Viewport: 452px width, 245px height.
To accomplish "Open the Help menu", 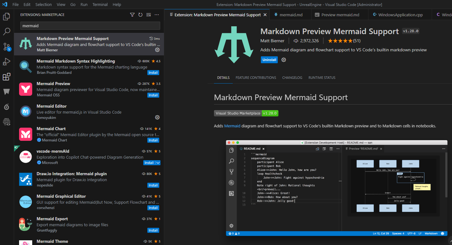I will (x=117, y=4).
